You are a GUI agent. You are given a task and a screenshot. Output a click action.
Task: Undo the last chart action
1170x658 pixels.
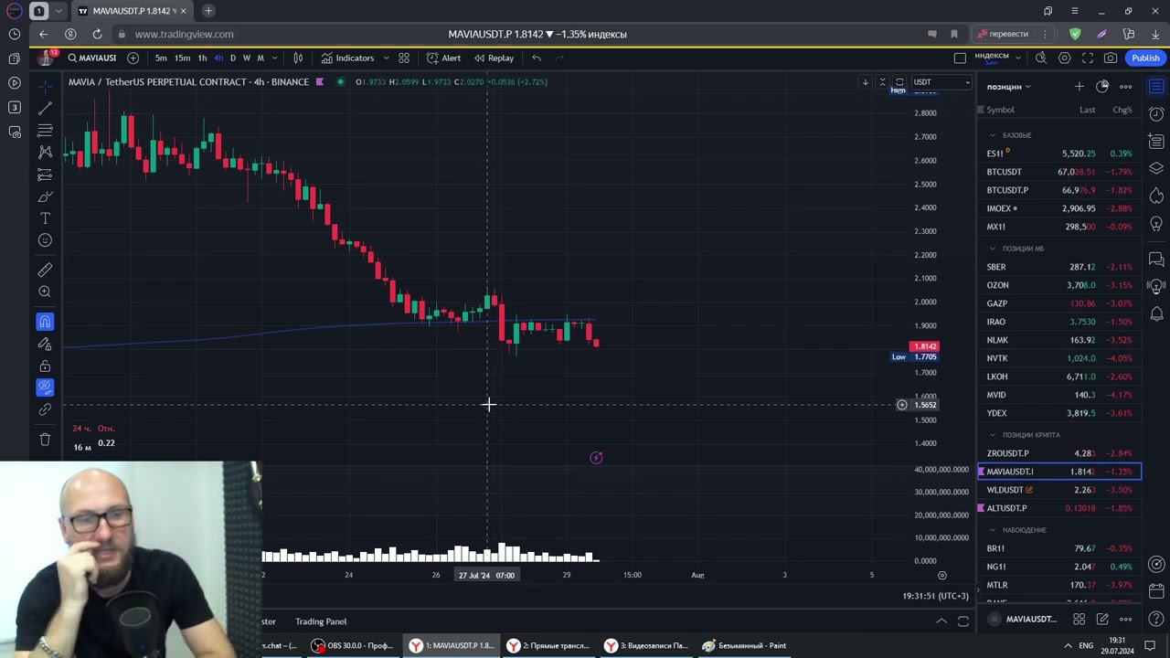537,58
